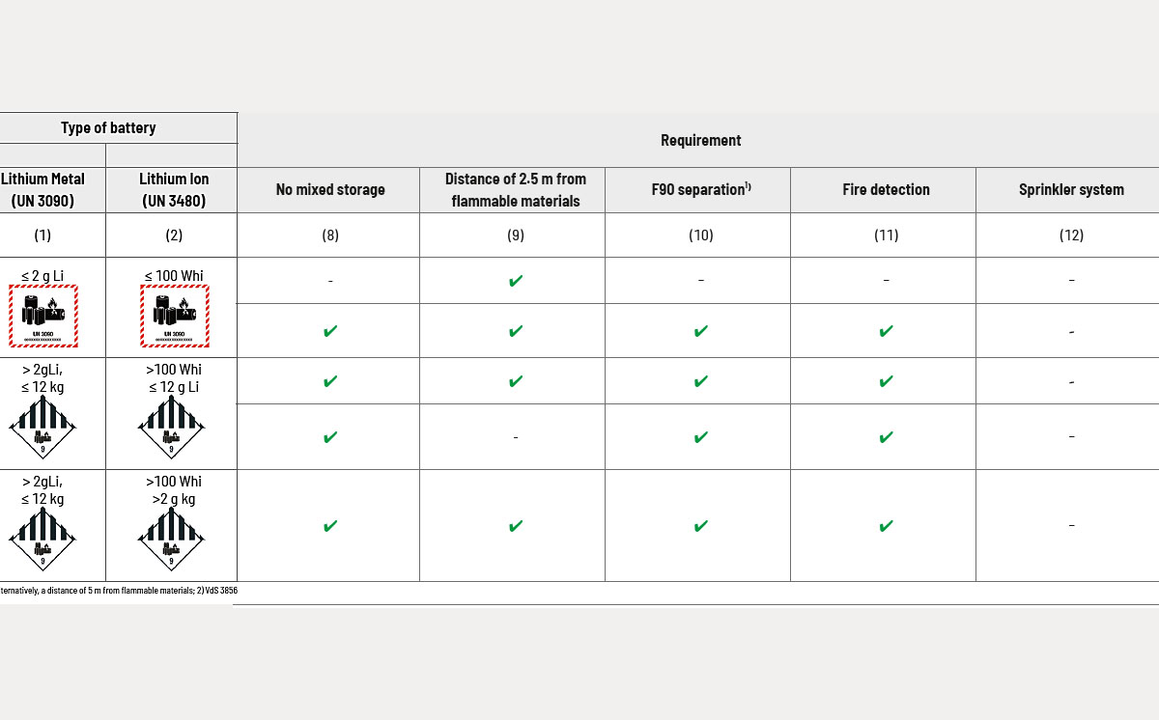Click the red-hatched UN 3090 label under Lithium Metal
Image resolution: width=1159 pixels, height=720 pixels.
[43, 316]
